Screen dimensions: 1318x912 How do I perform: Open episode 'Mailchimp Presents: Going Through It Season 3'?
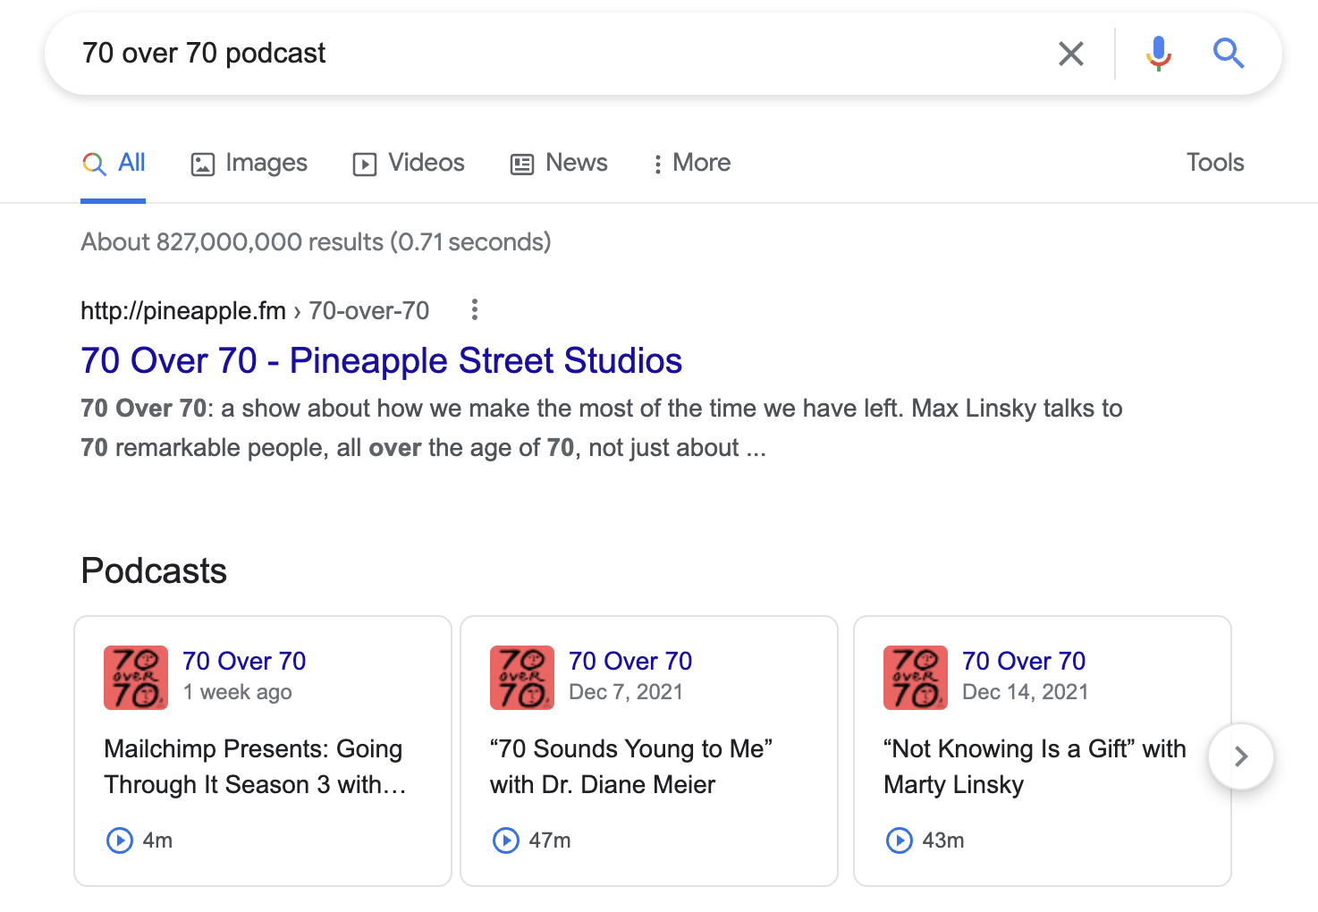point(256,766)
